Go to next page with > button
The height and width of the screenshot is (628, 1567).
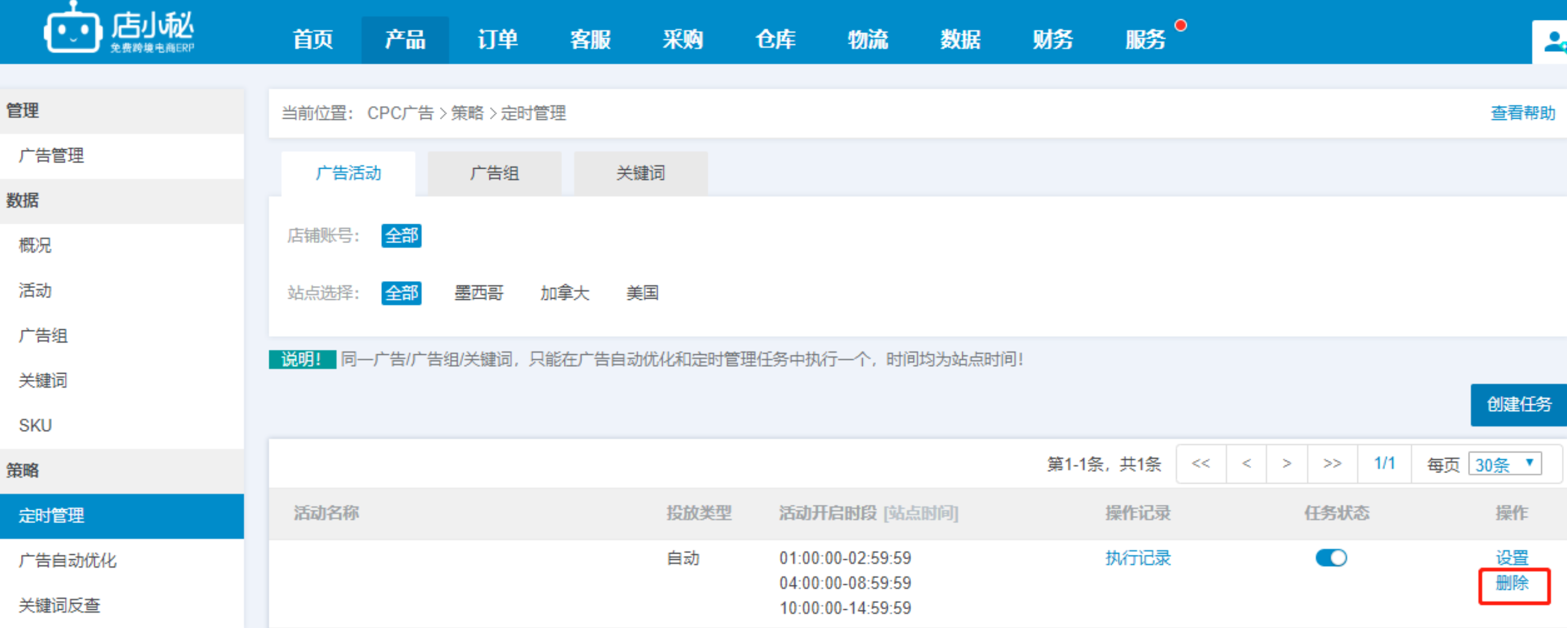(1287, 464)
